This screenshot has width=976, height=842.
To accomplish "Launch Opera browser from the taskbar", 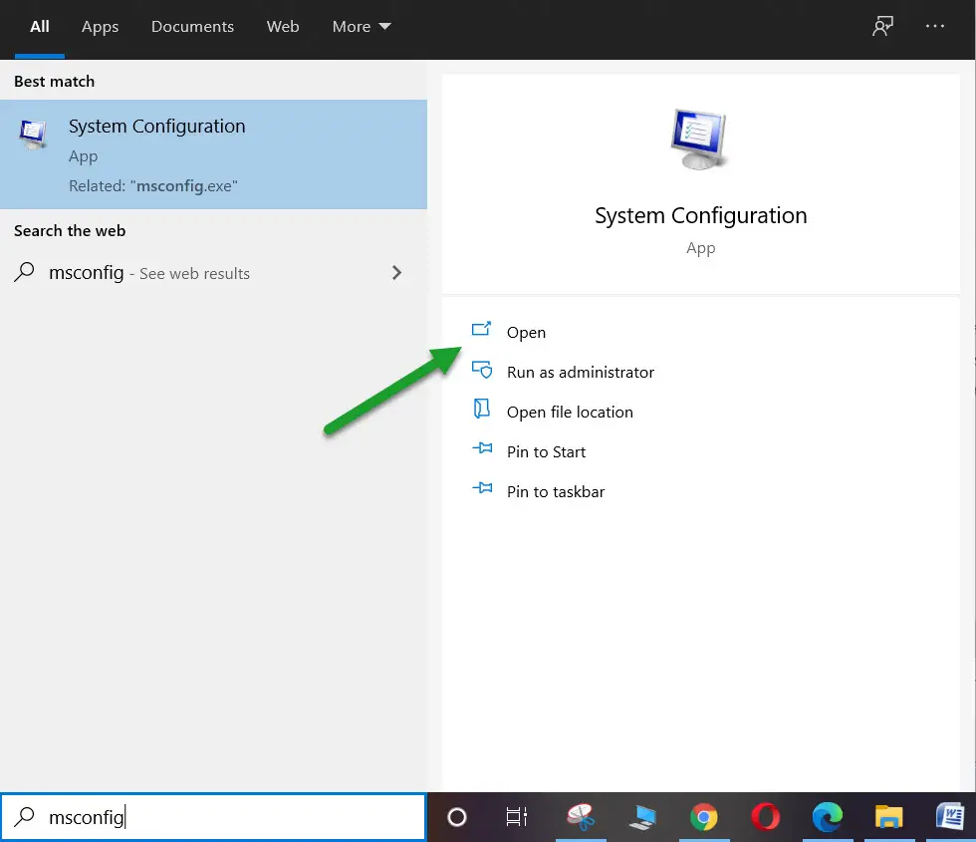I will [x=765, y=817].
